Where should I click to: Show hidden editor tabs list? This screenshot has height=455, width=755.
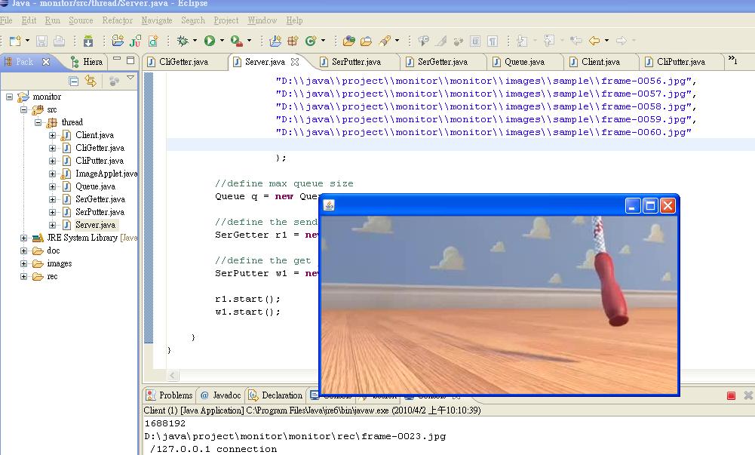732,60
